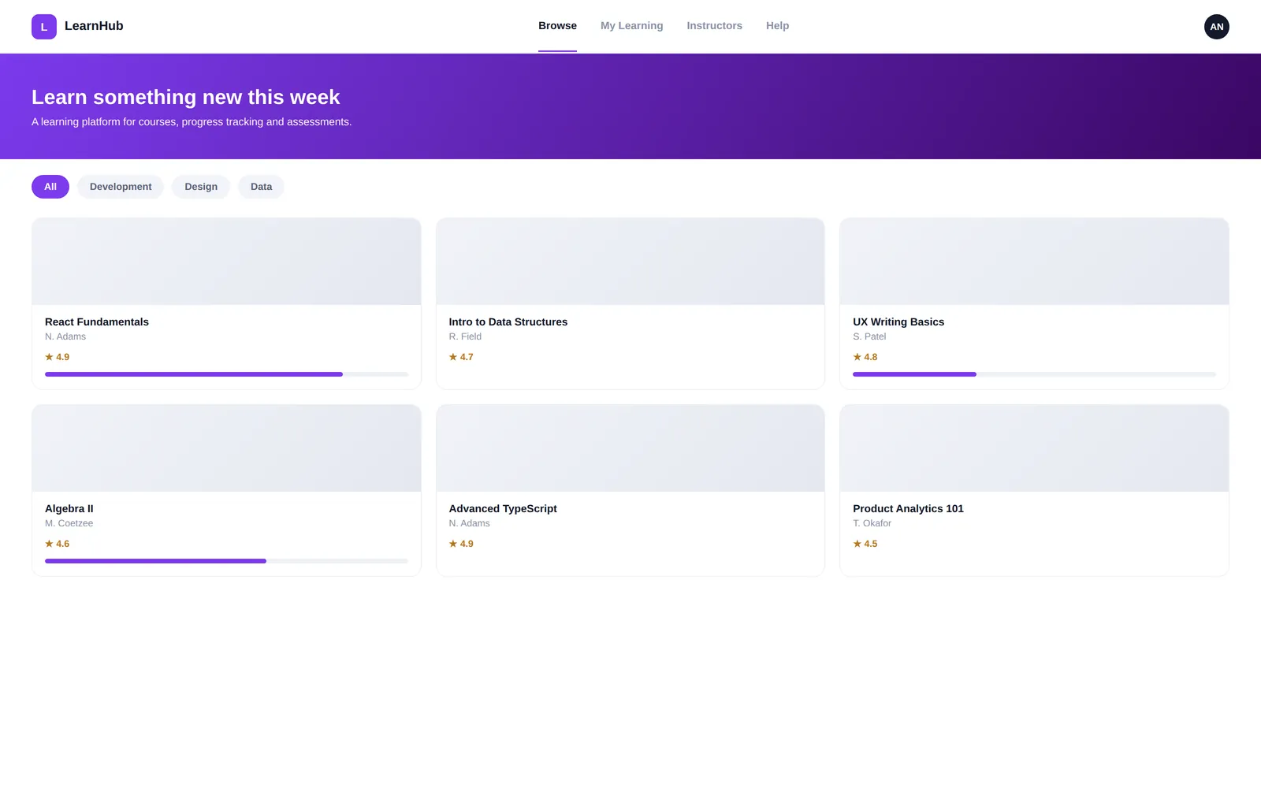Screen dimensions: 1261x788
Task: Click instructor S. Patel
Action: (869, 336)
